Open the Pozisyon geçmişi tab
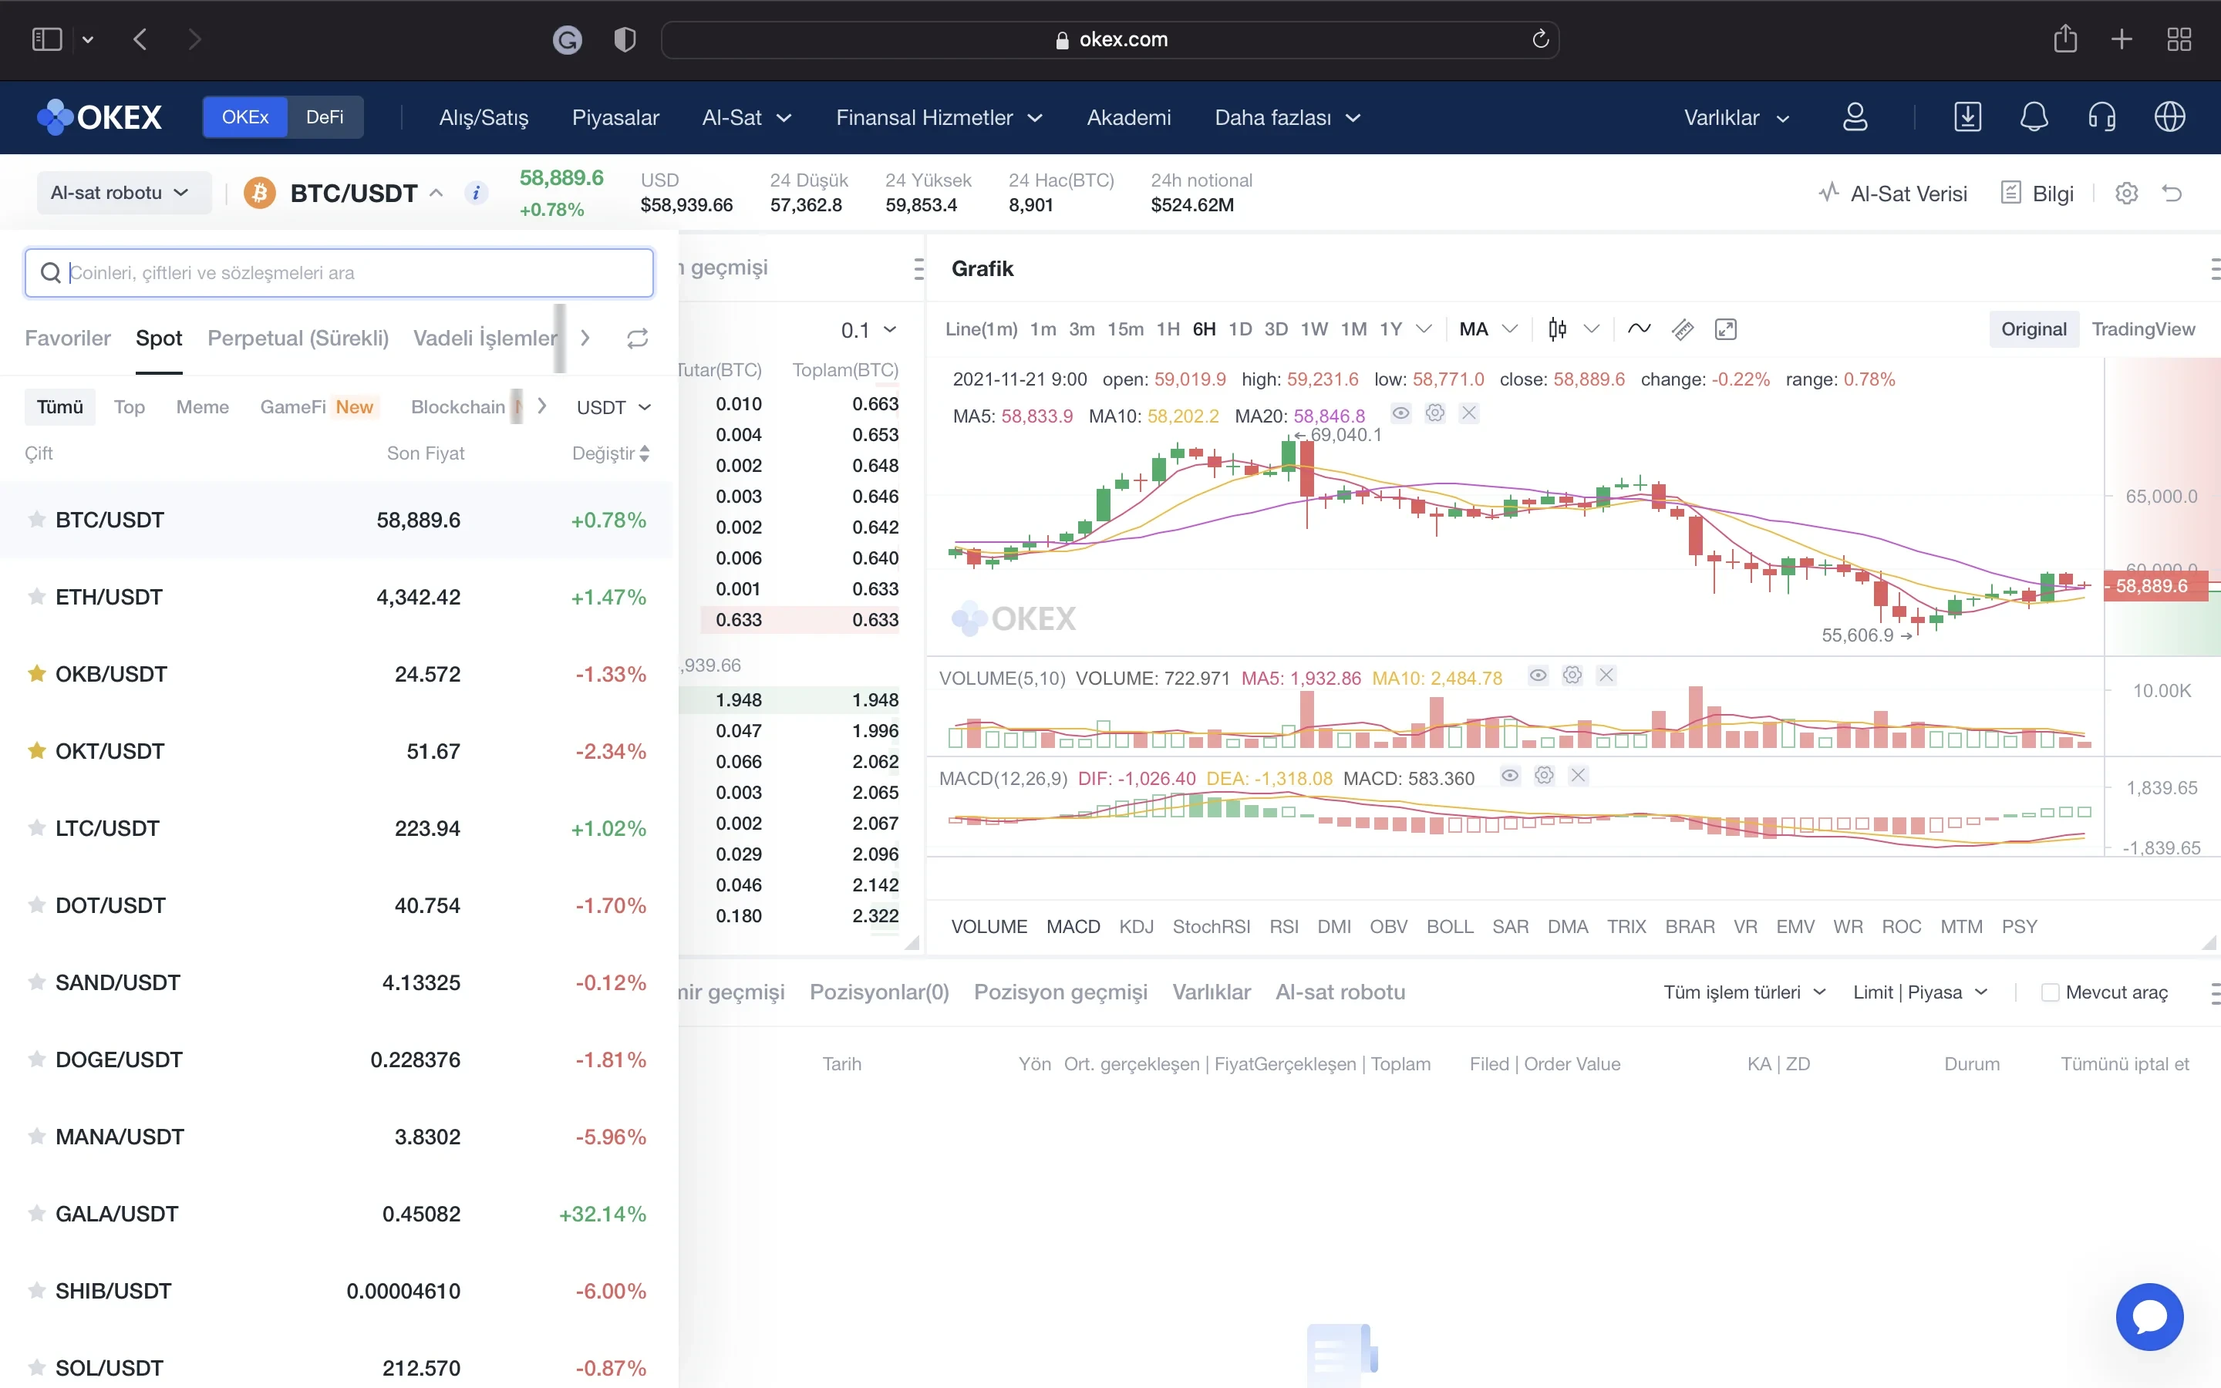This screenshot has height=1388, width=2221. point(1060,992)
